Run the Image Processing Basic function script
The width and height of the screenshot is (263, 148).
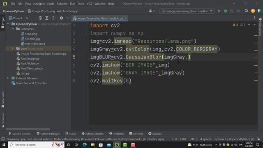(x=219, y=11)
